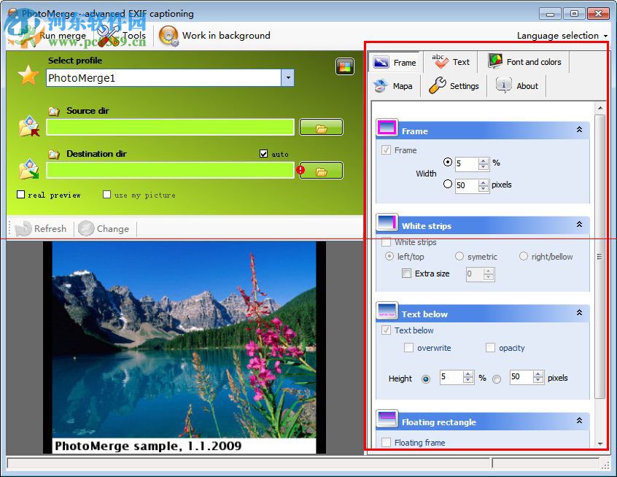Open the Language selection dropdown

pos(562,36)
